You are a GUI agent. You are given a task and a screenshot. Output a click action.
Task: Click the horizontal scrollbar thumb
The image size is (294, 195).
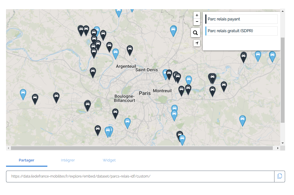tap(142, 148)
